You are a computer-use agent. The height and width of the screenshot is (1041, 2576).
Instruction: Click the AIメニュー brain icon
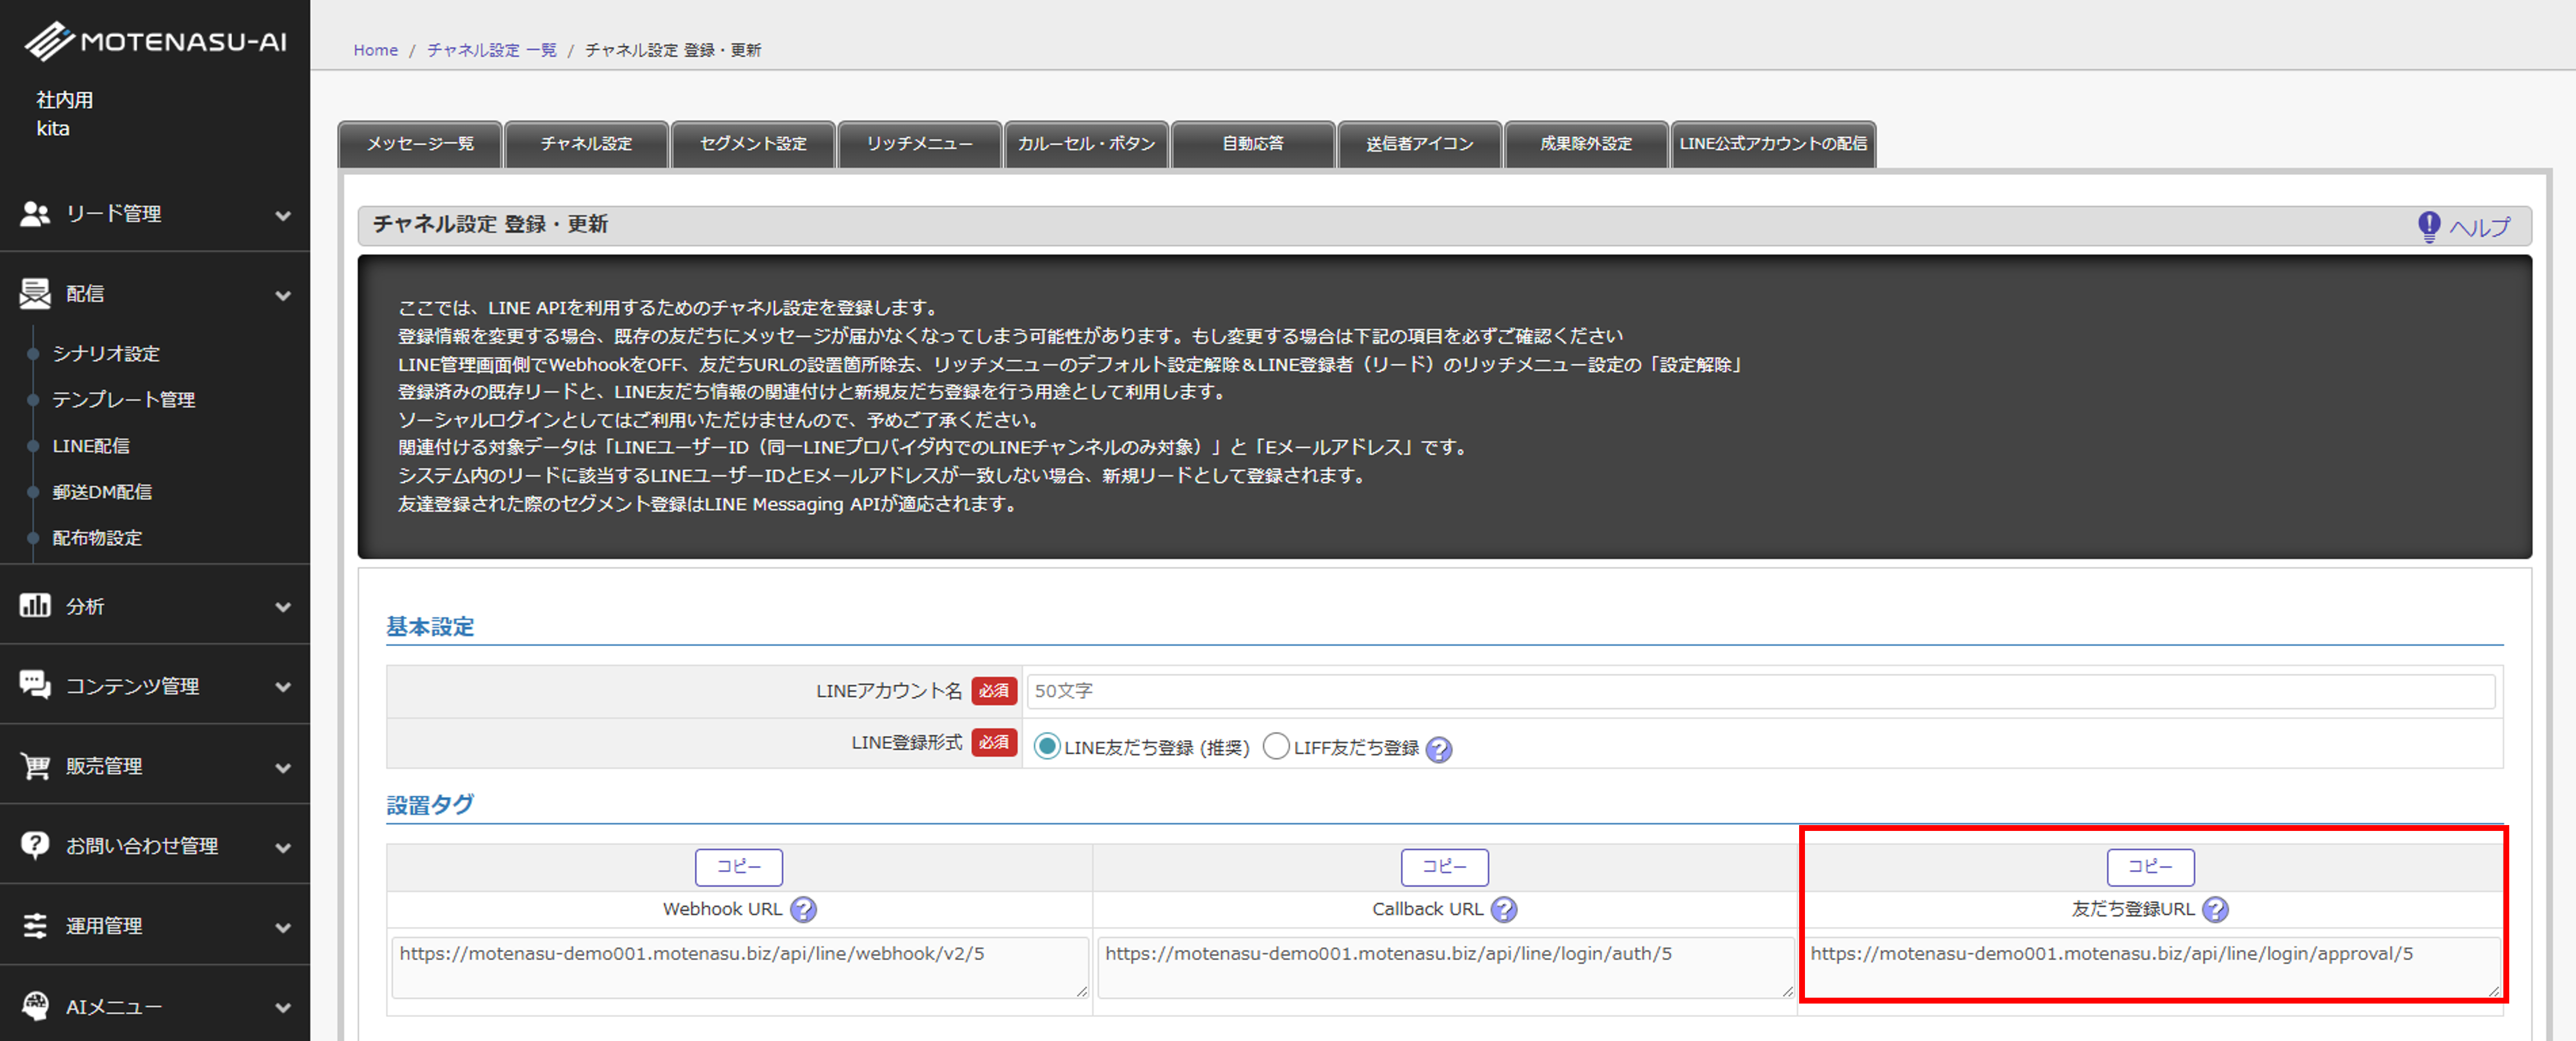[x=35, y=1006]
